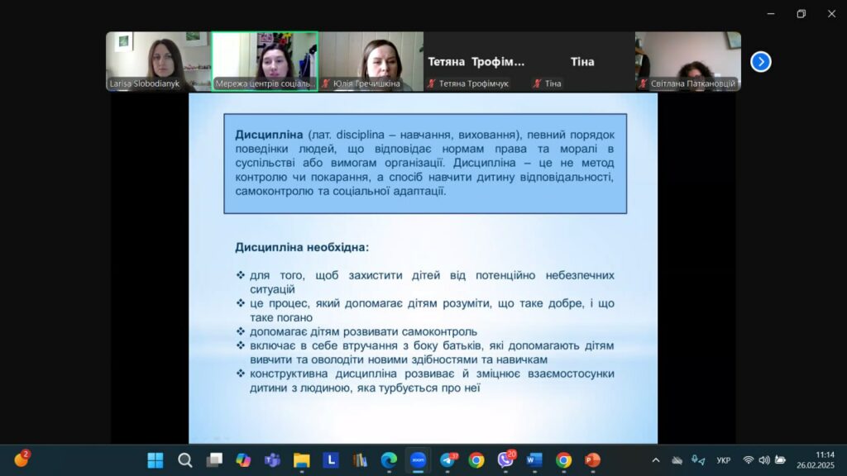
Task: Select Larisa Slobodianyk's video thumbnail
Action: (158, 61)
